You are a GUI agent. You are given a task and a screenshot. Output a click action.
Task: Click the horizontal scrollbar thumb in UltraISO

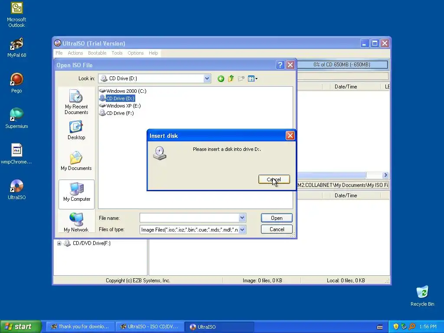click(x=331, y=175)
